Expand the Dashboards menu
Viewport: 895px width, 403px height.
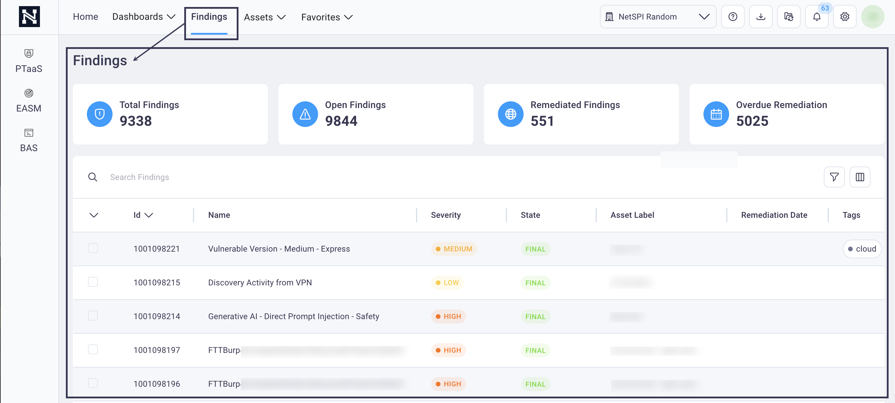pos(143,17)
